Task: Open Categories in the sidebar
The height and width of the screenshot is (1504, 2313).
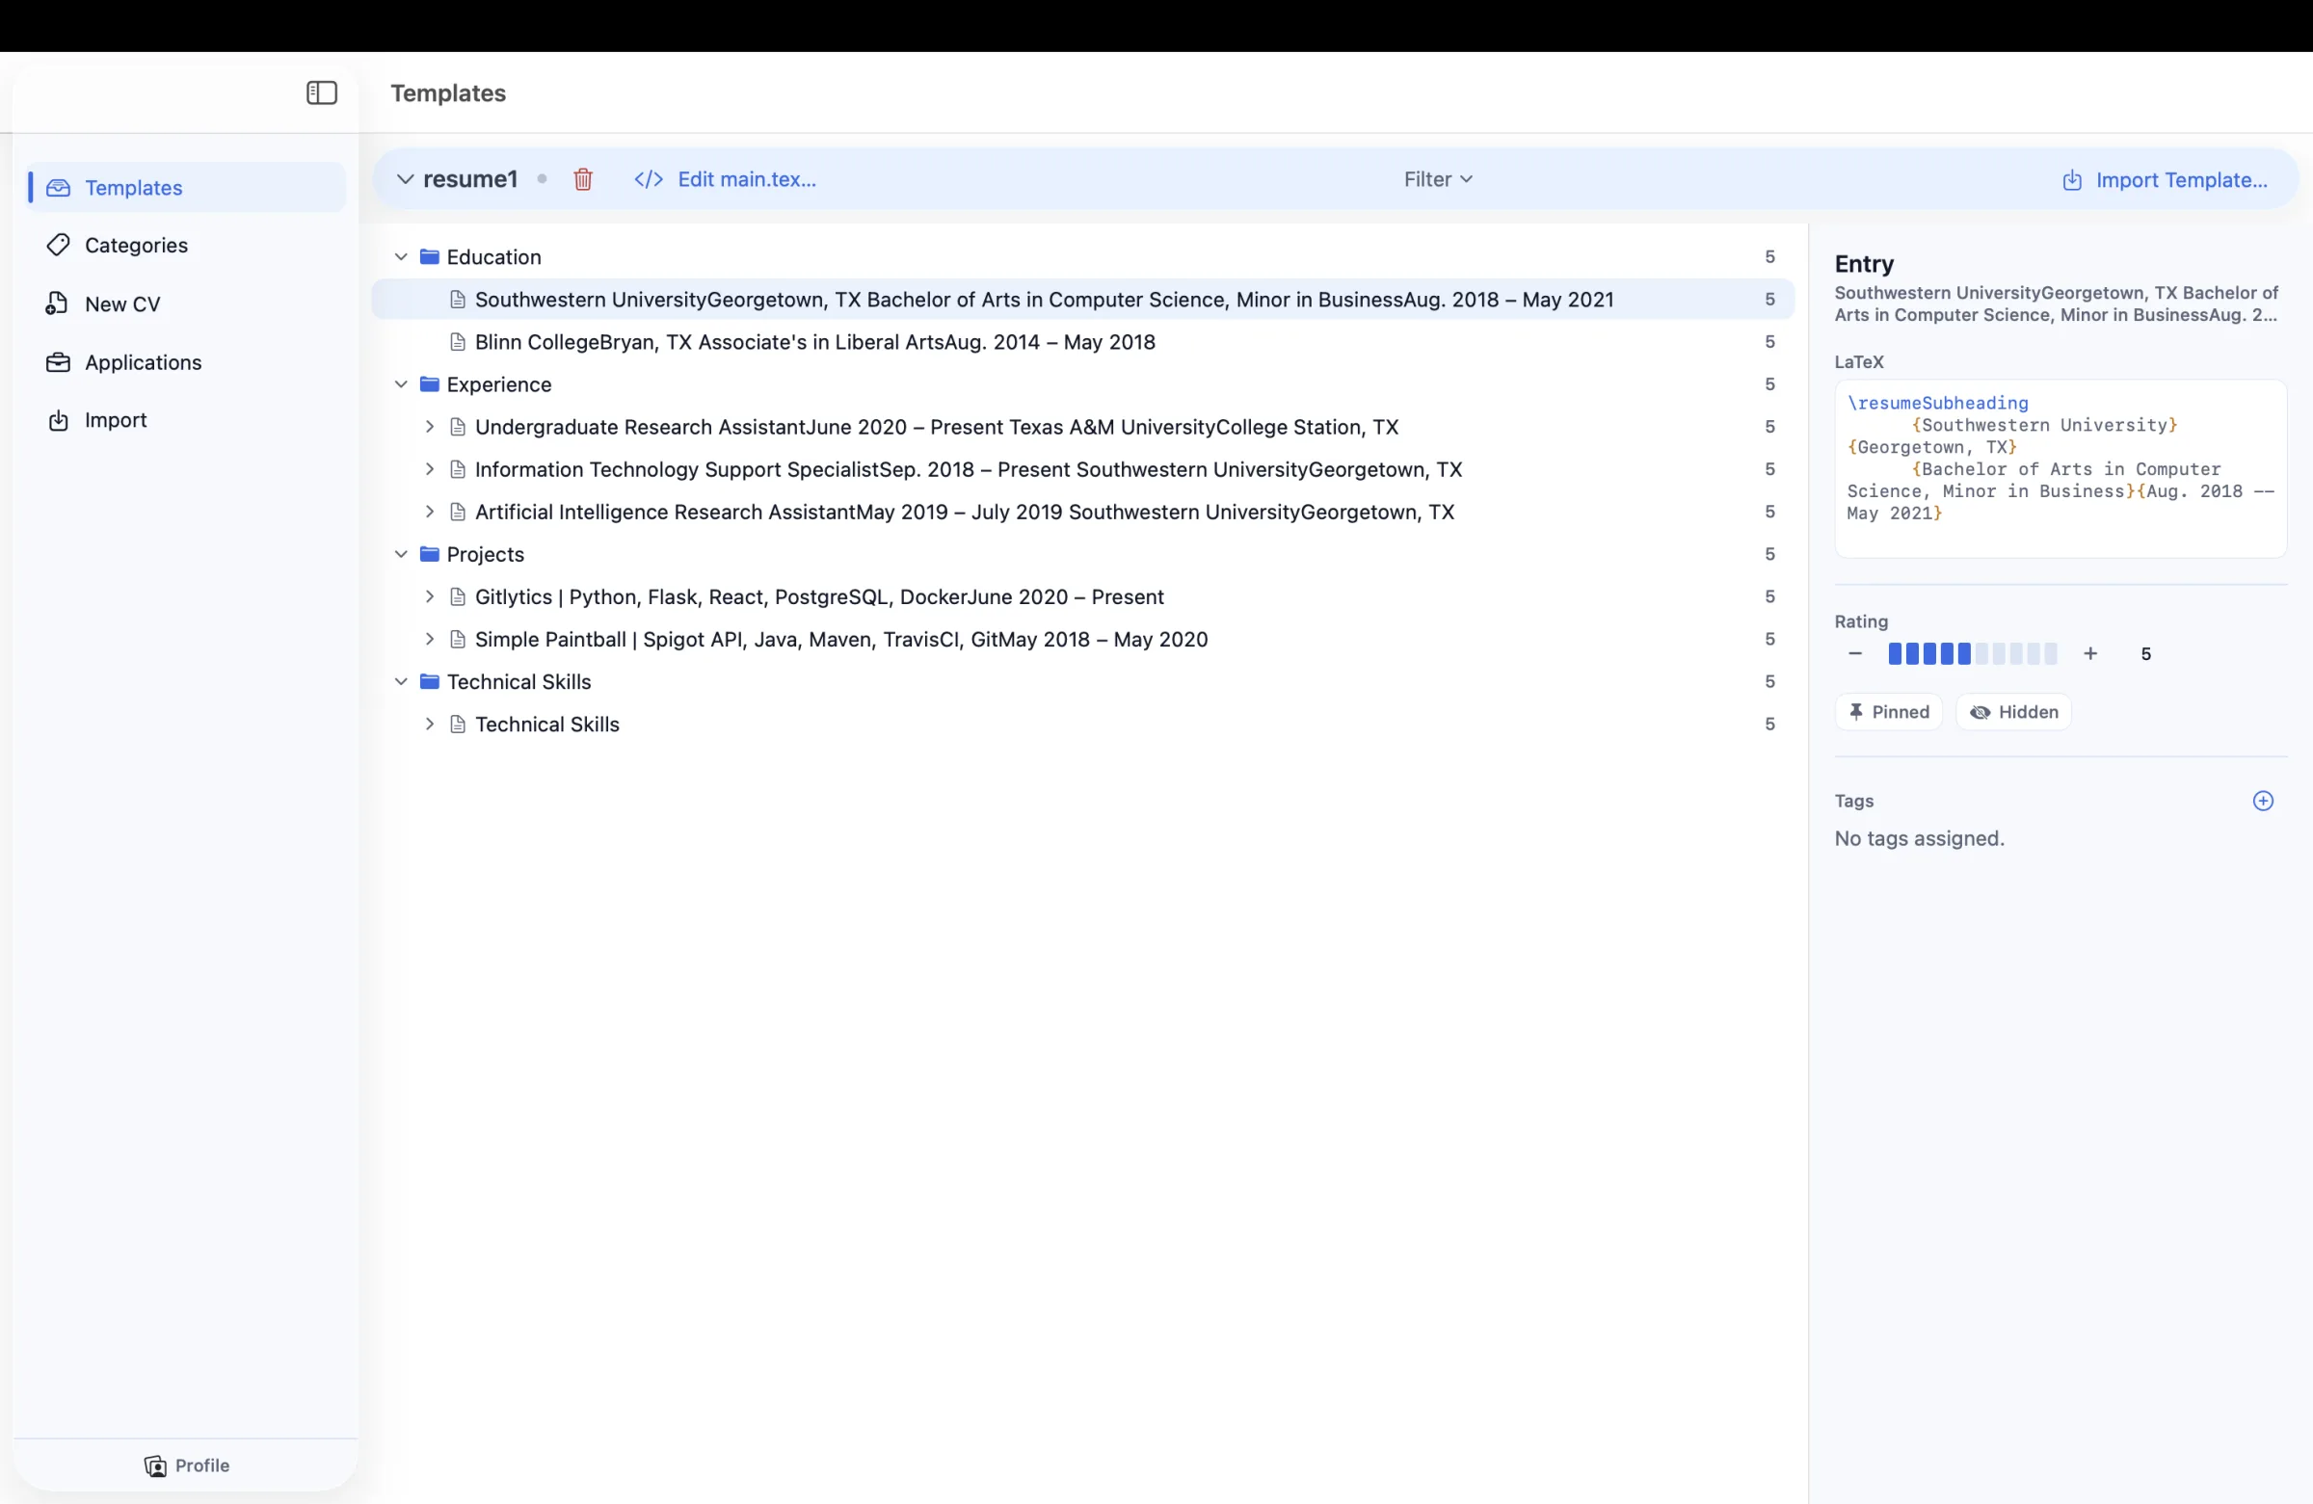Action: 187,245
